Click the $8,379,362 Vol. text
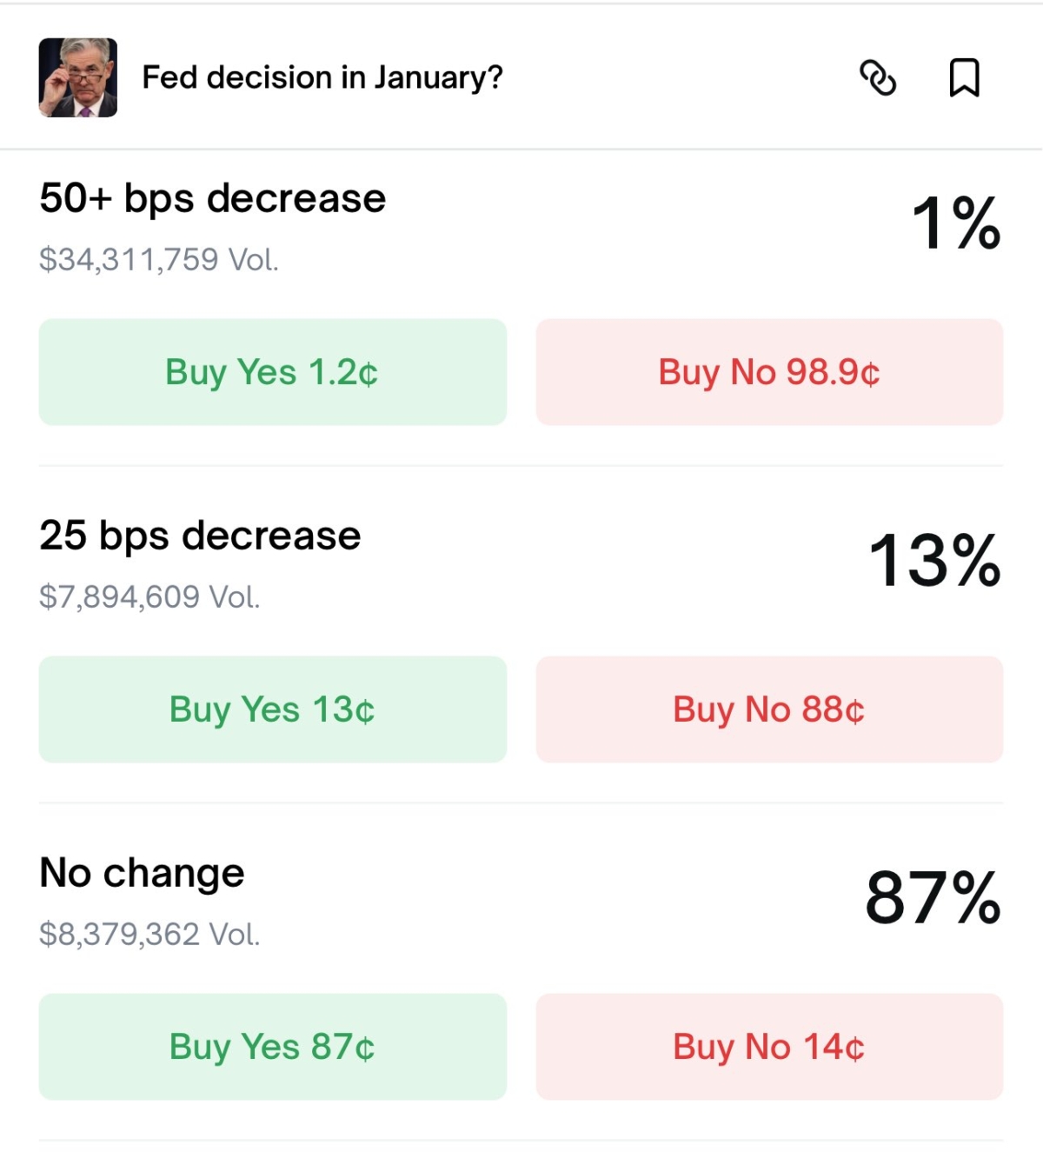The height and width of the screenshot is (1152, 1043). pyautogui.click(x=149, y=934)
